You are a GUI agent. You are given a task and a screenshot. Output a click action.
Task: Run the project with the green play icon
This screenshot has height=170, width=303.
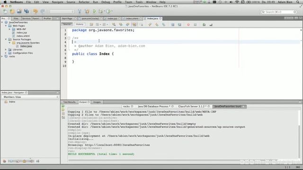click(95, 11)
